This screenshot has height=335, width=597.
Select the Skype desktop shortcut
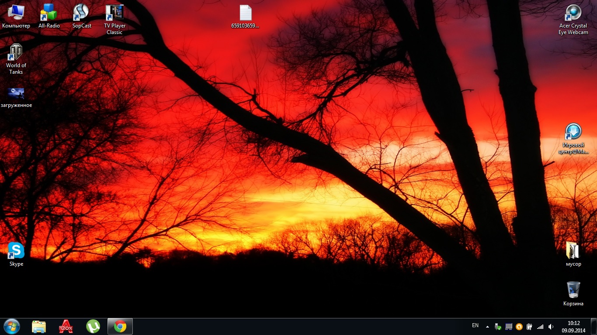(16, 254)
